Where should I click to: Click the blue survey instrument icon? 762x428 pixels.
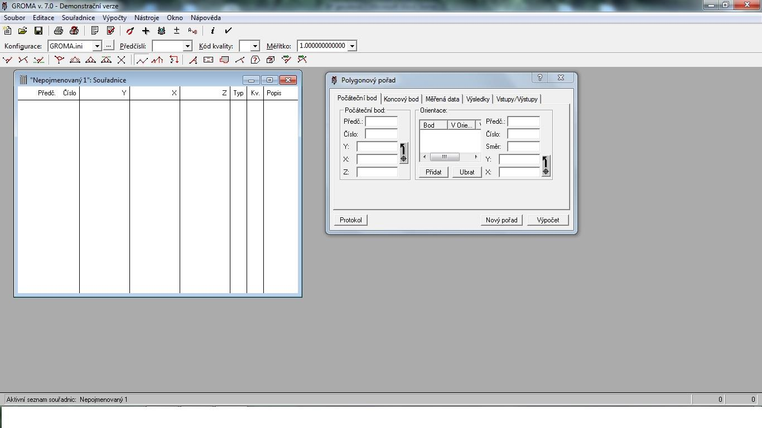coord(161,31)
